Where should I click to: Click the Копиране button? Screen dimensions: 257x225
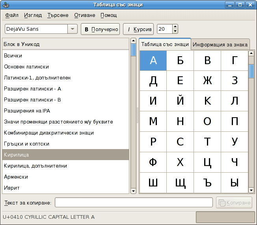pos(234,203)
